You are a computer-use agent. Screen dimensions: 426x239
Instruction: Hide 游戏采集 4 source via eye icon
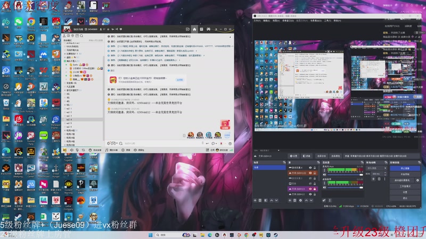pos(310,168)
